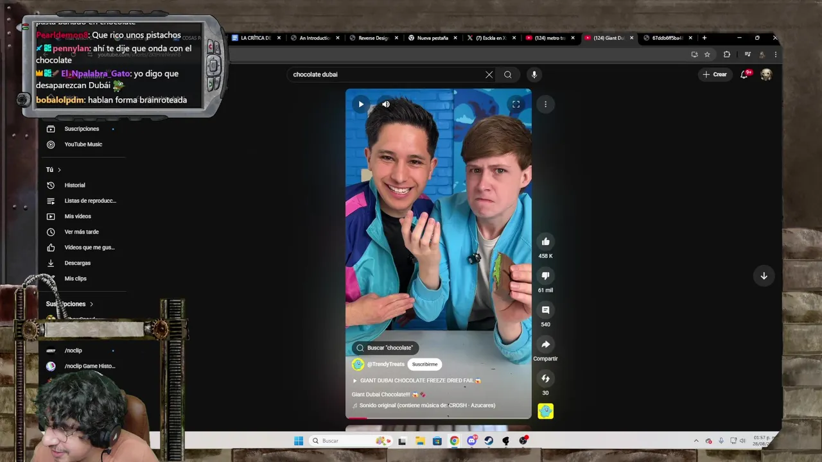Open Suscripciones in the sidebar
The height and width of the screenshot is (462, 822).
[82, 129]
